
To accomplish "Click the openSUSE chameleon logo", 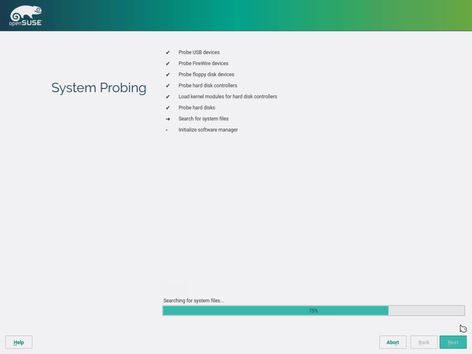I will pyautogui.click(x=25, y=13).
